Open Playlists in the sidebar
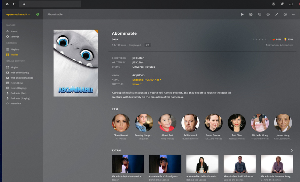The image size is (300, 182). pos(13,49)
